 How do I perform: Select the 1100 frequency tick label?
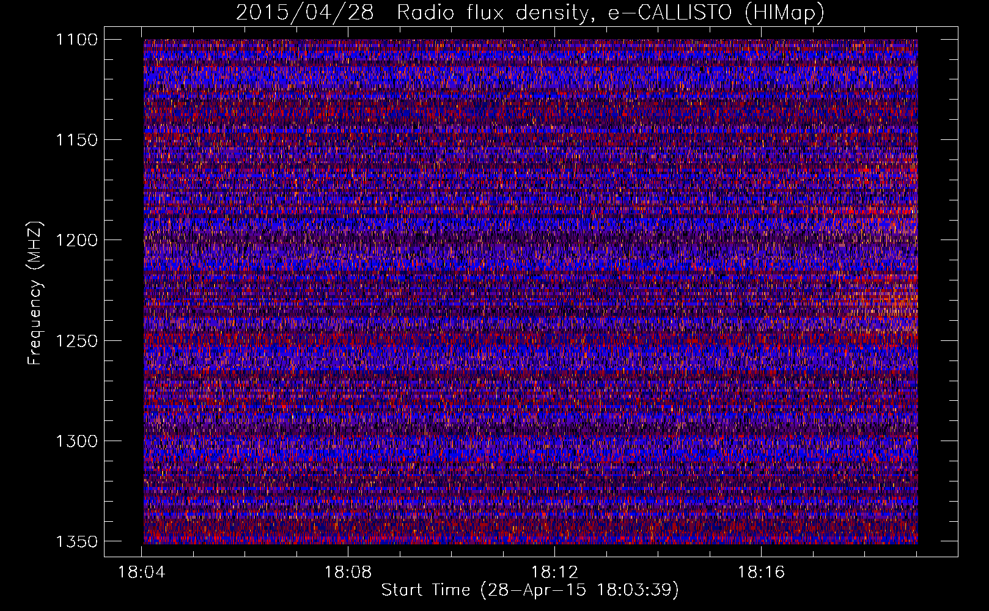click(x=76, y=40)
